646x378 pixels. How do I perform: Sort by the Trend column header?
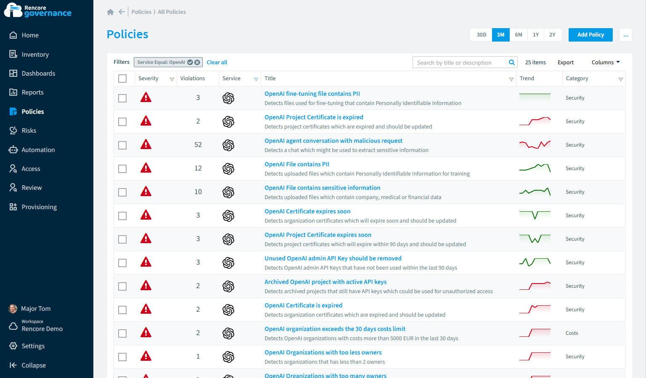527,79
